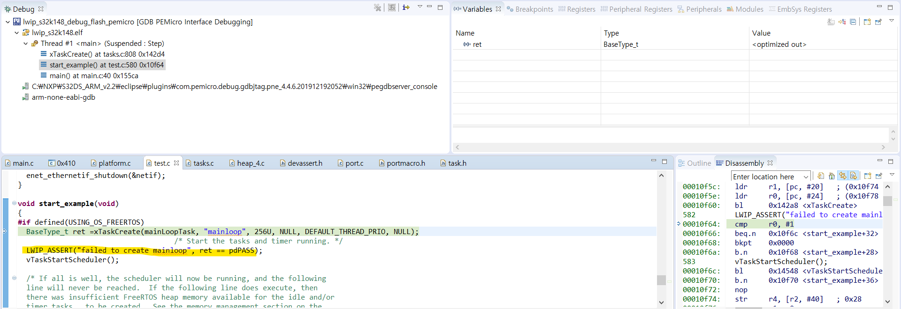Viewport: 901px width, 309px height.
Task: Switch to the Outline tab
Action: (x=695, y=163)
